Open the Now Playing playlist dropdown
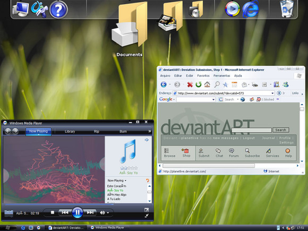 point(117,181)
